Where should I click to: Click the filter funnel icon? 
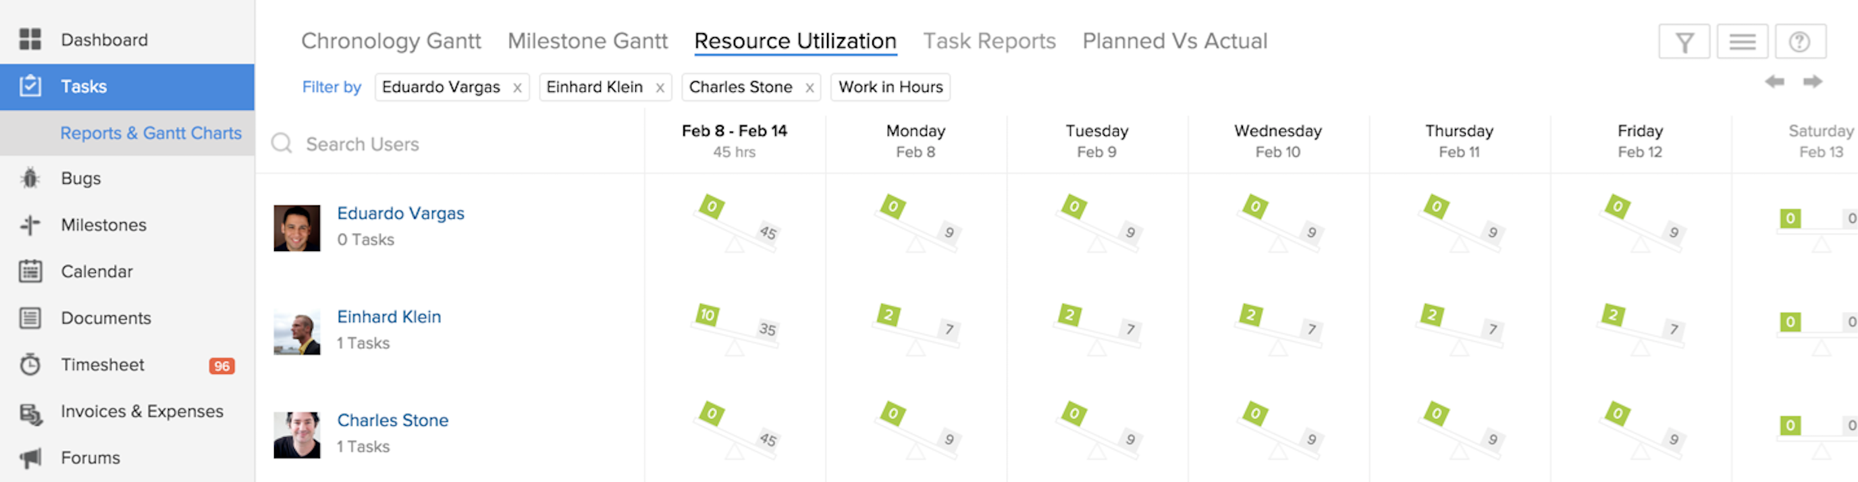(x=1683, y=42)
